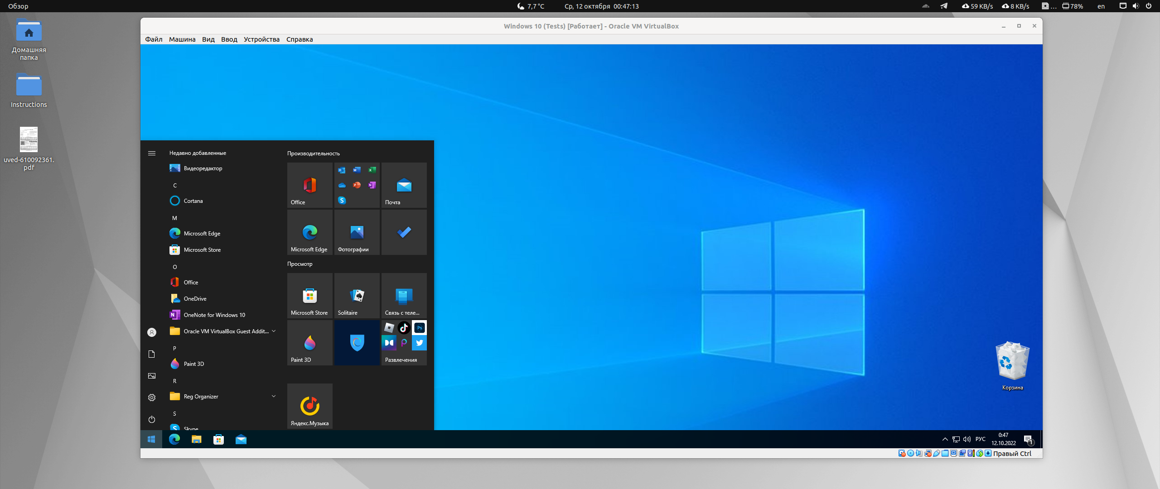Click the РУС language indicator in Windows tray

coord(981,439)
